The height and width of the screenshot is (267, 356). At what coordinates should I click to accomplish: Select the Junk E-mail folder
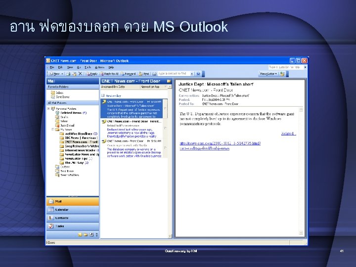click(x=65, y=125)
